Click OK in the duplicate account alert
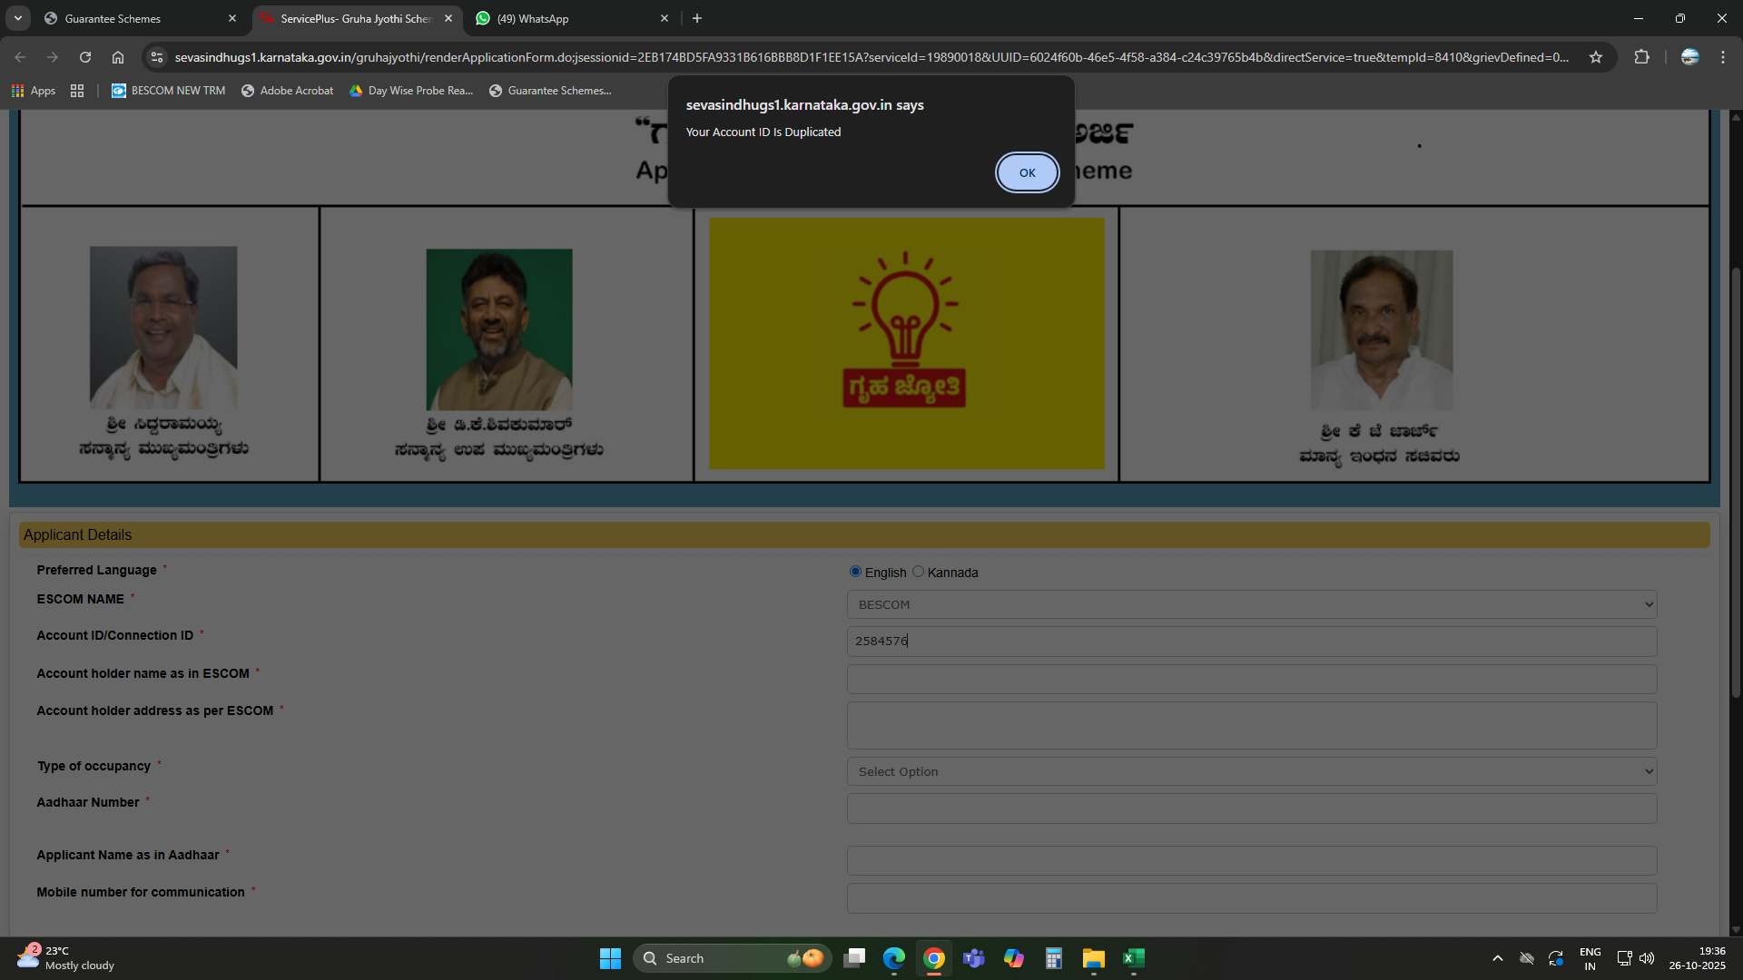The height and width of the screenshot is (980, 1743). pos(1027,172)
